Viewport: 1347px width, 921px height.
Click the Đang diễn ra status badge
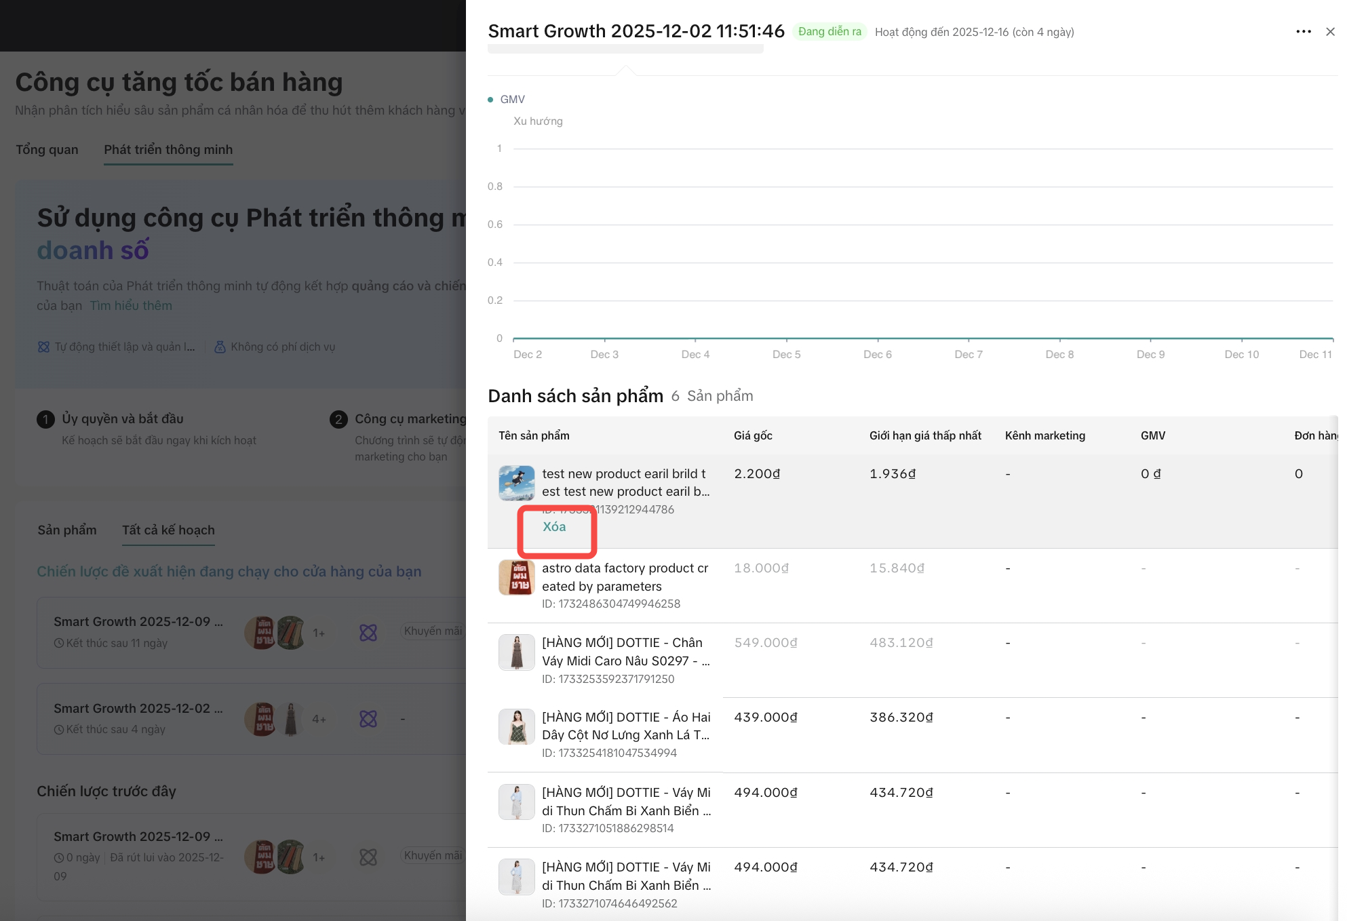[x=829, y=32]
